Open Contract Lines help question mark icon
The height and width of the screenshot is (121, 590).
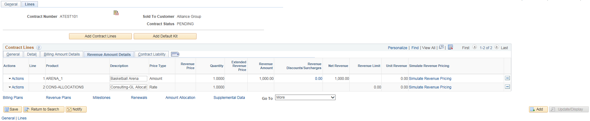point(39,48)
